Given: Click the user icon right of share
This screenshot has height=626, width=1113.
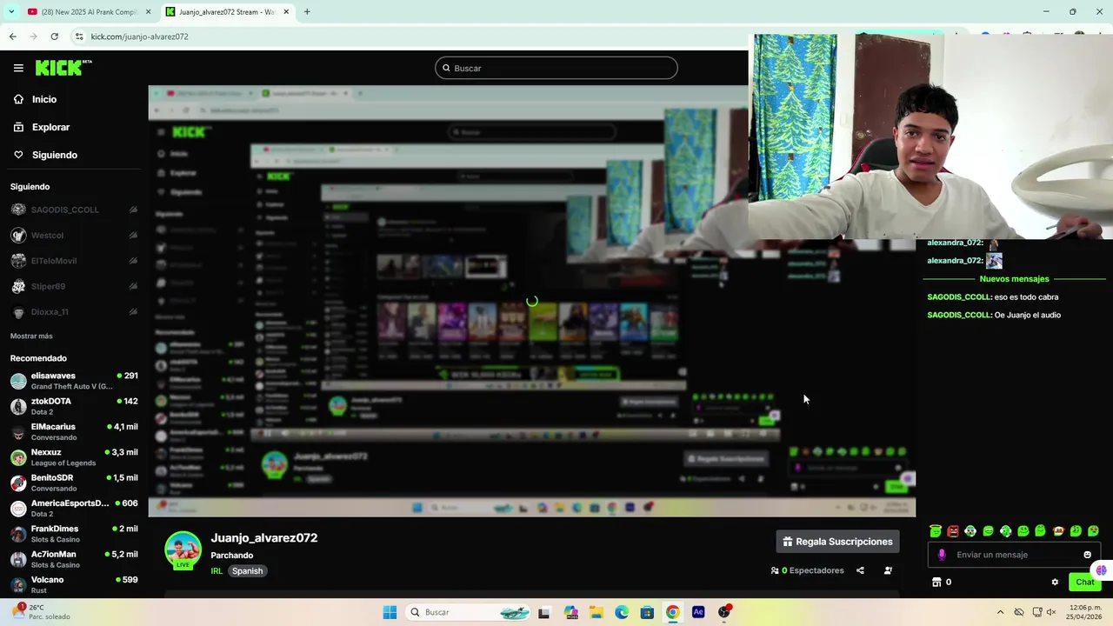Looking at the screenshot, I should pyautogui.click(x=888, y=570).
